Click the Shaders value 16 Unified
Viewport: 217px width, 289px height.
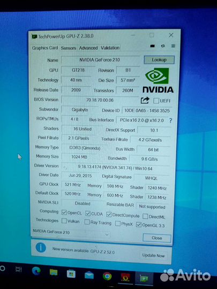[83, 129]
